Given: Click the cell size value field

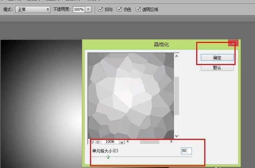Looking at the screenshot, I should click(x=186, y=151).
